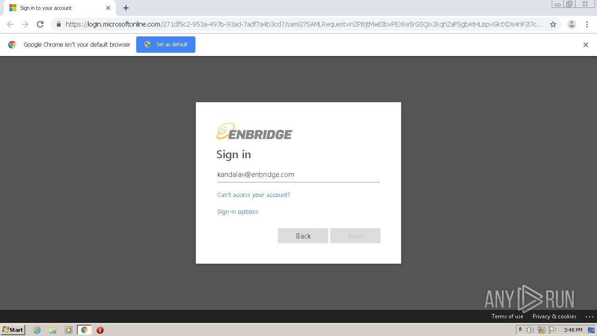Minimize the Chrome window
The width and height of the screenshot is (597, 336).
(x=558, y=4)
